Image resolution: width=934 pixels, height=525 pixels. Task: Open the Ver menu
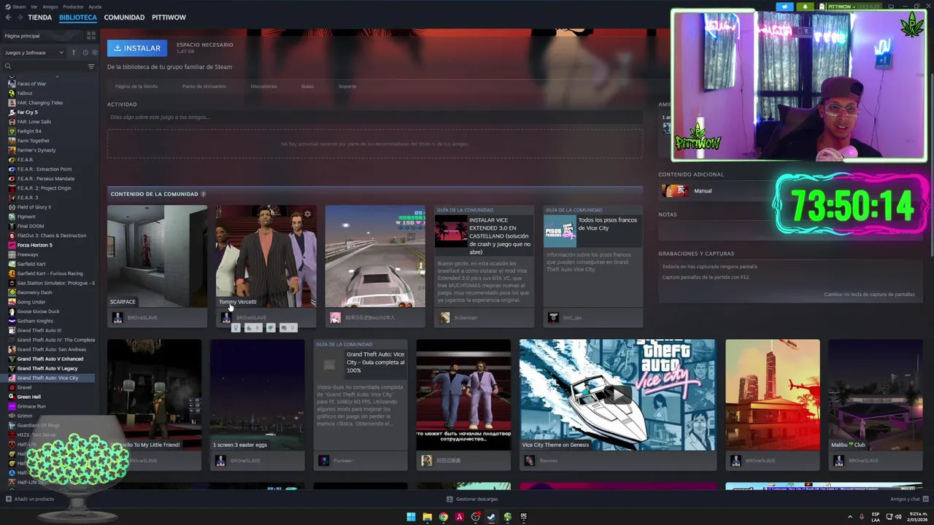tap(34, 7)
